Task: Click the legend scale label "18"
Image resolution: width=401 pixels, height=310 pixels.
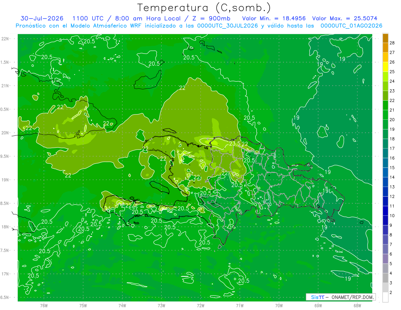Action: coord(392,139)
